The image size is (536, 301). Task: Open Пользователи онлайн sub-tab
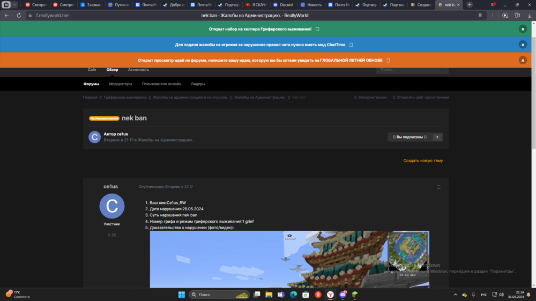[161, 84]
